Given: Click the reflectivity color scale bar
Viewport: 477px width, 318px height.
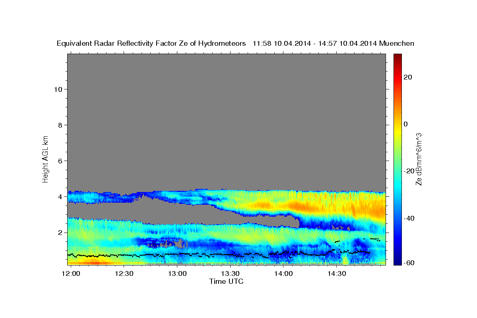Looking at the screenshot, I should [x=397, y=159].
